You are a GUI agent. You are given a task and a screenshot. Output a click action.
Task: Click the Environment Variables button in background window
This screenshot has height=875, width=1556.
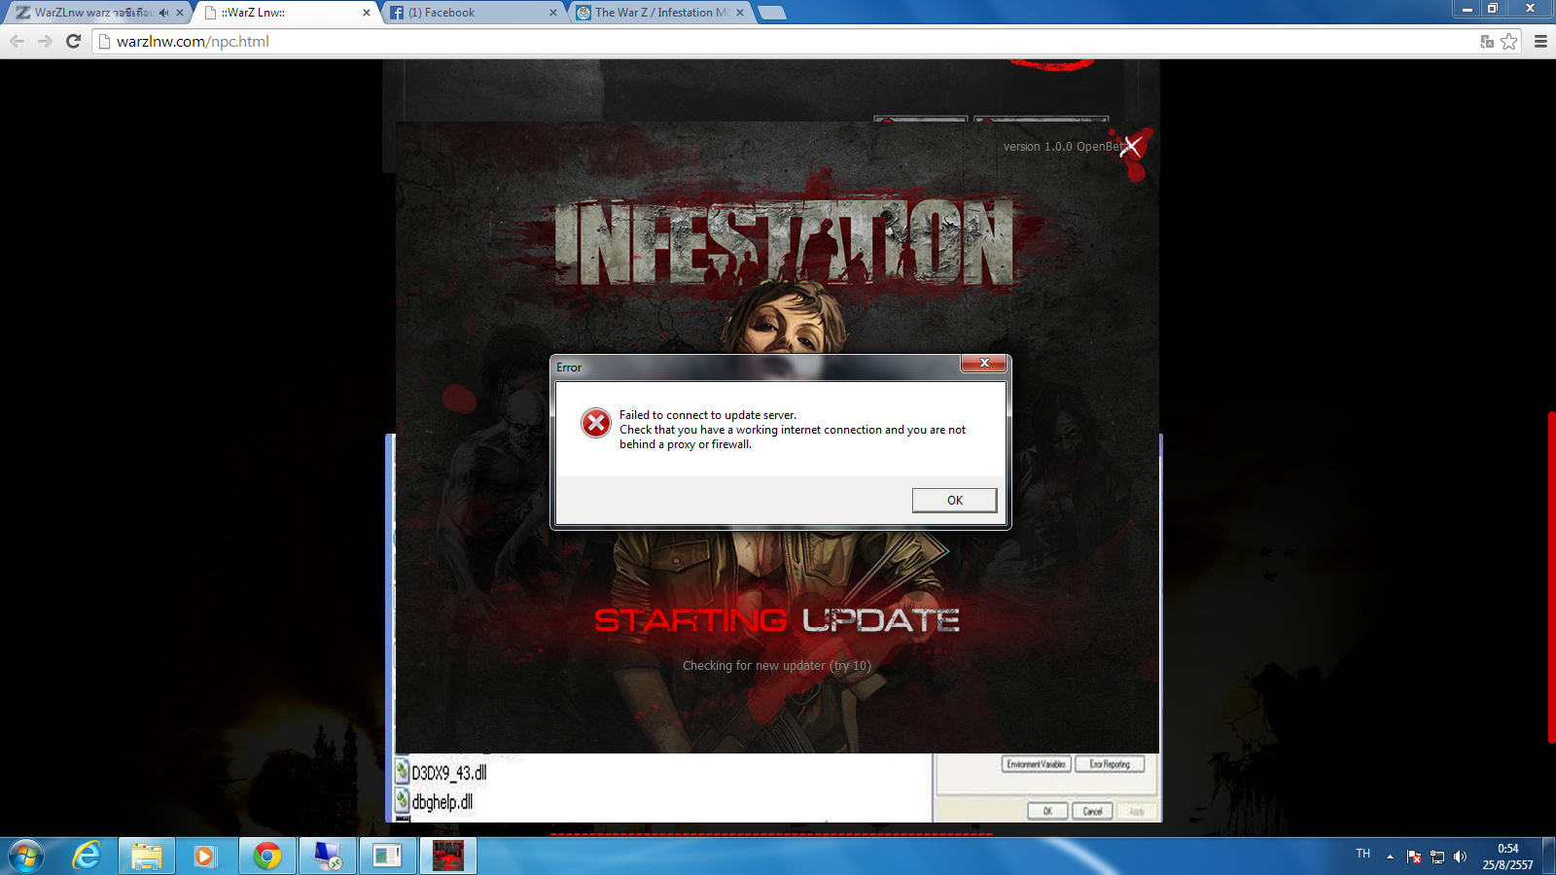(x=1037, y=764)
